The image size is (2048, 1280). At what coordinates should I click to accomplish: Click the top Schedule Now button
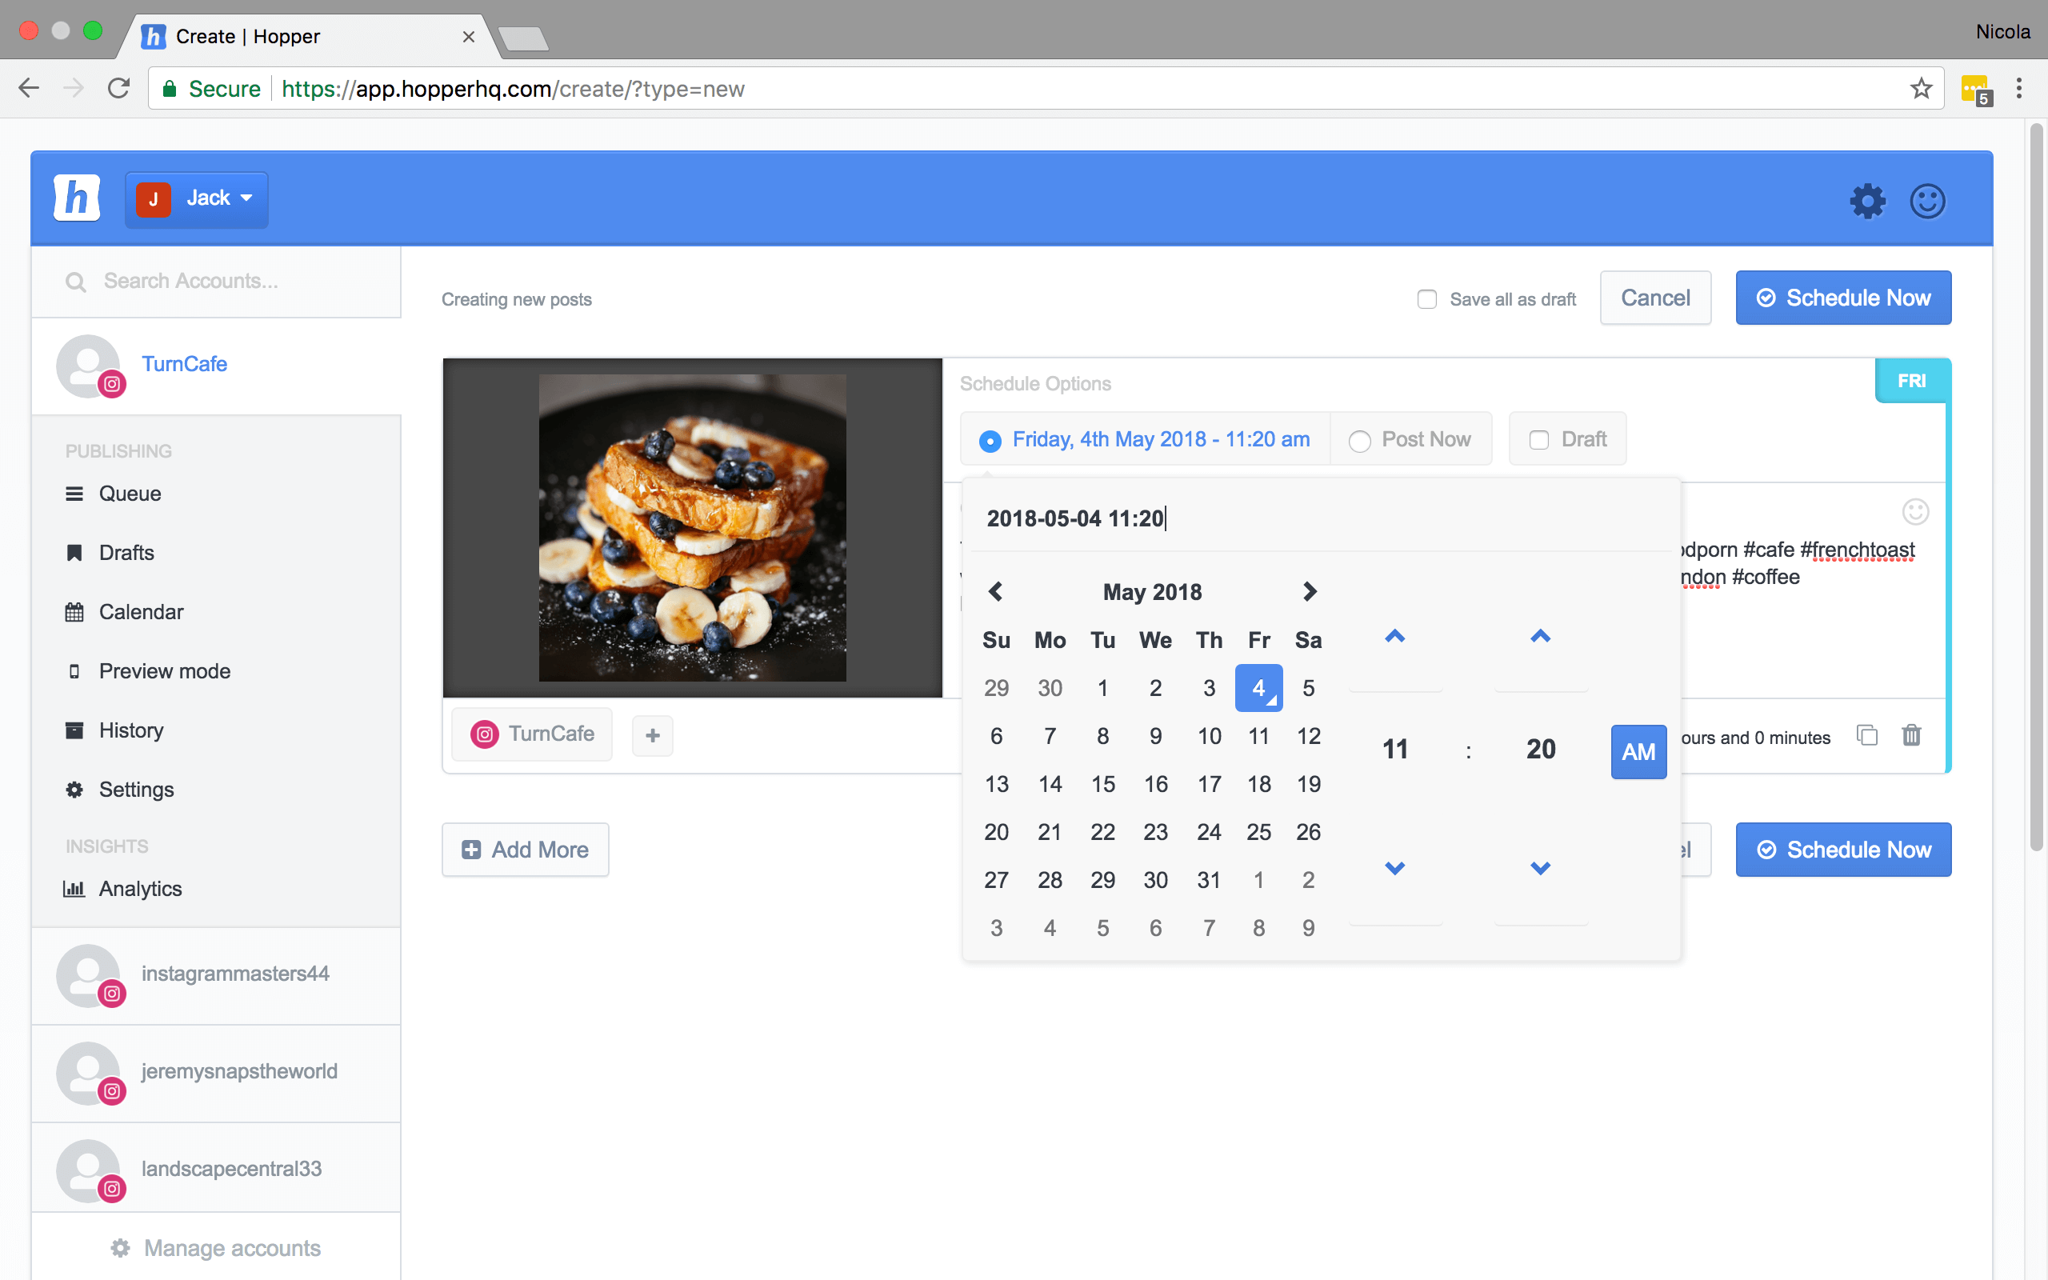point(1843,298)
